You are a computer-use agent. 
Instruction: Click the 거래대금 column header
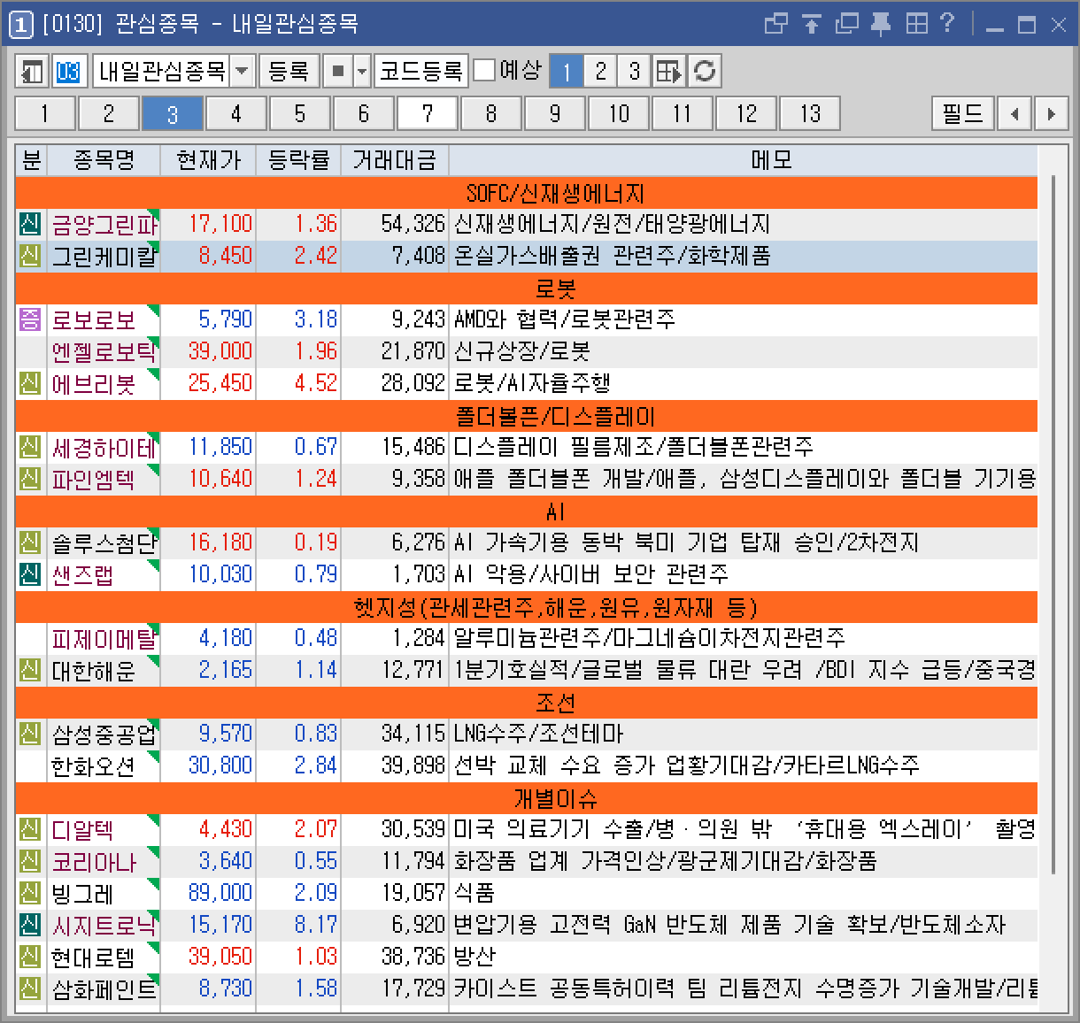pyautogui.click(x=395, y=160)
